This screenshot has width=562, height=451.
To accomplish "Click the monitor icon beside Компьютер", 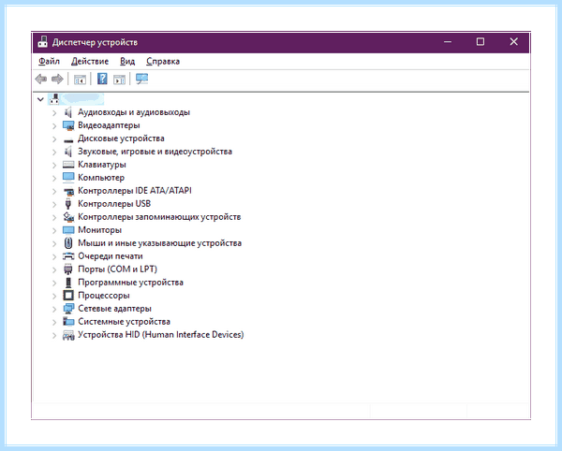I will tap(68, 178).
